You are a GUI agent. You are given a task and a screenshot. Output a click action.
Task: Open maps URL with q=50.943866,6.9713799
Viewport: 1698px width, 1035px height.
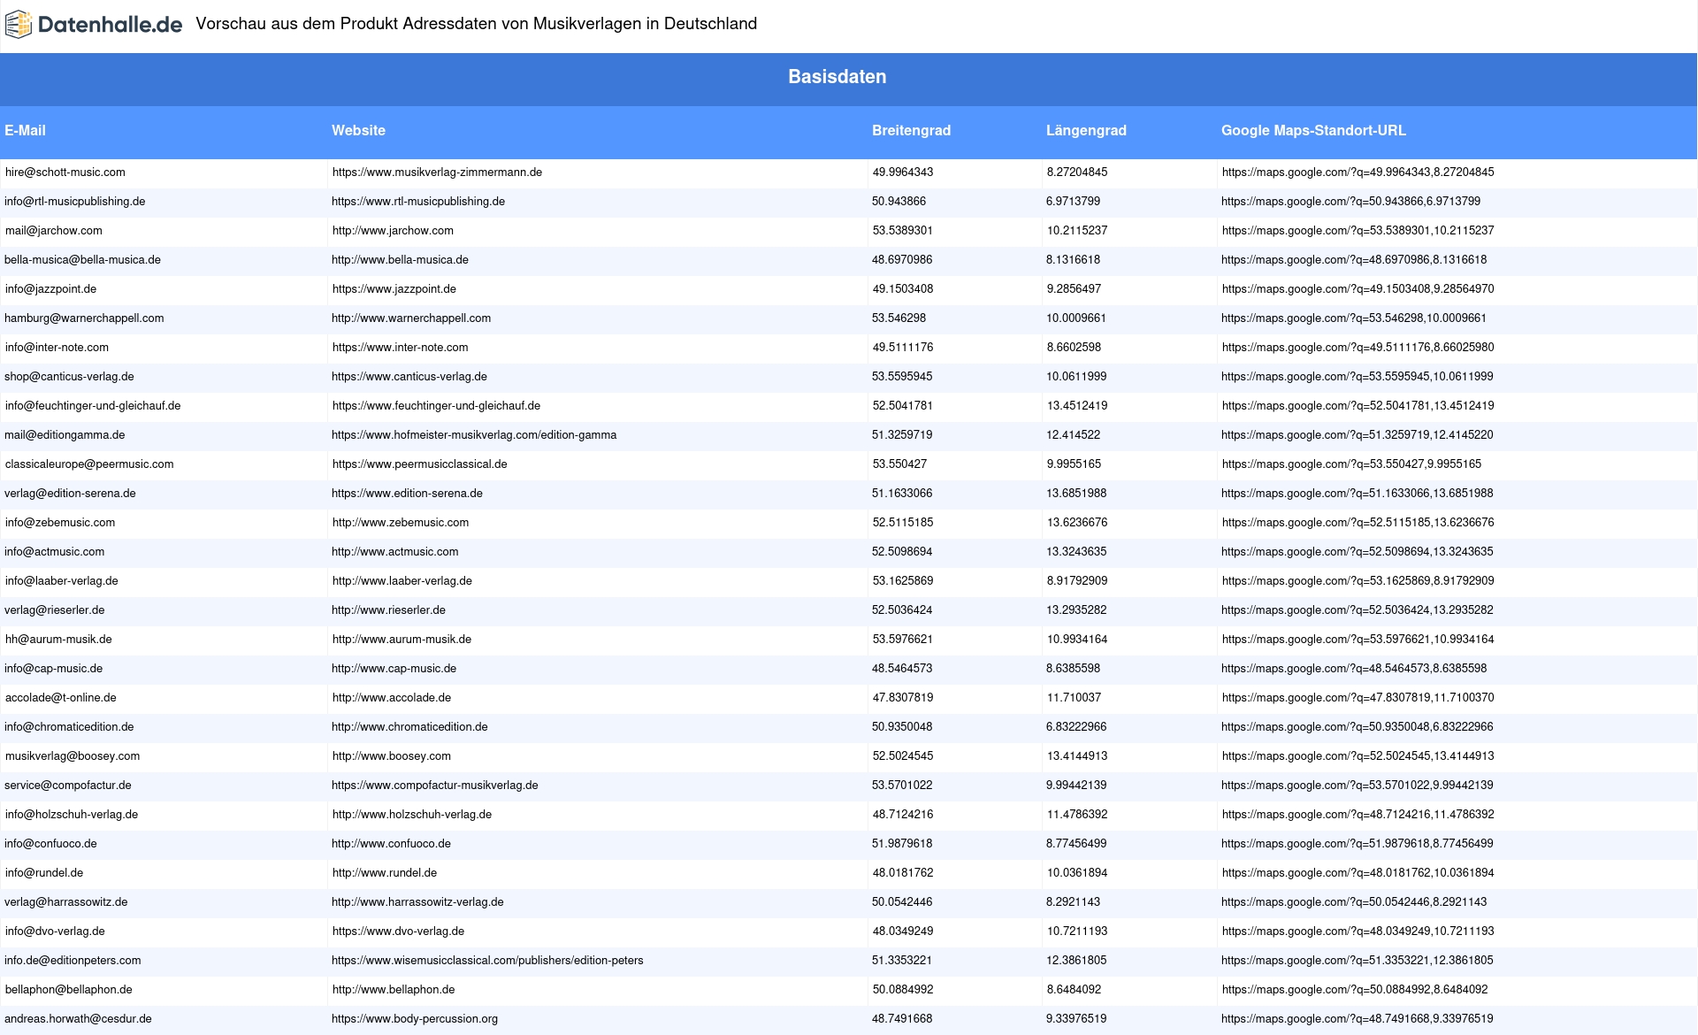click(x=1351, y=202)
